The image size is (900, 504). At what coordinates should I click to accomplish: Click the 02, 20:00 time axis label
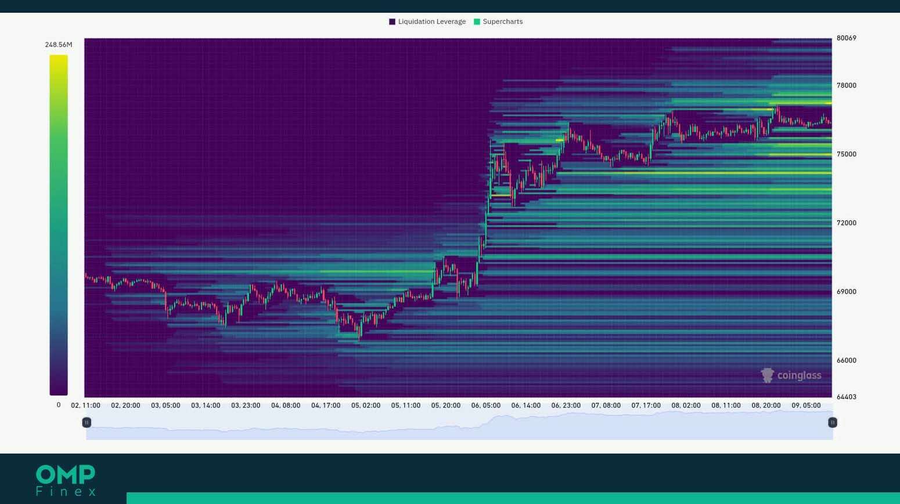coord(125,405)
